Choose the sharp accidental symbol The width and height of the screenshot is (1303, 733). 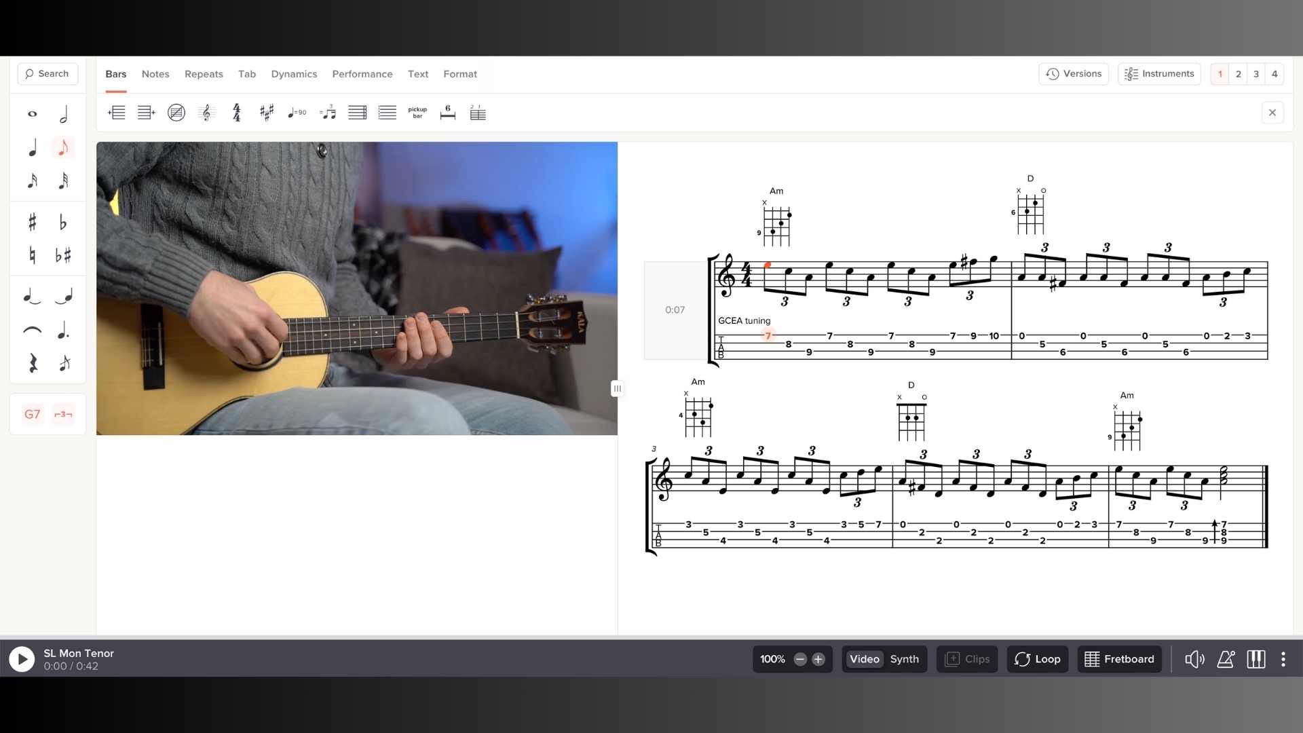[x=33, y=222]
